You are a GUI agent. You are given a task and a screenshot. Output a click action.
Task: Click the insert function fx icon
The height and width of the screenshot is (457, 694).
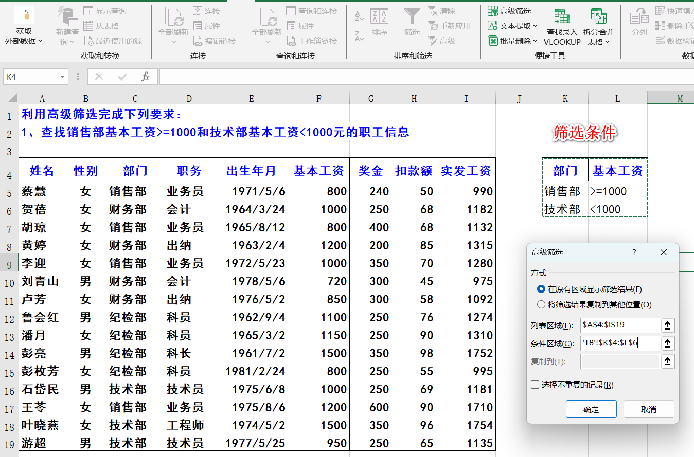pyautogui.click(x=145, y=77)
